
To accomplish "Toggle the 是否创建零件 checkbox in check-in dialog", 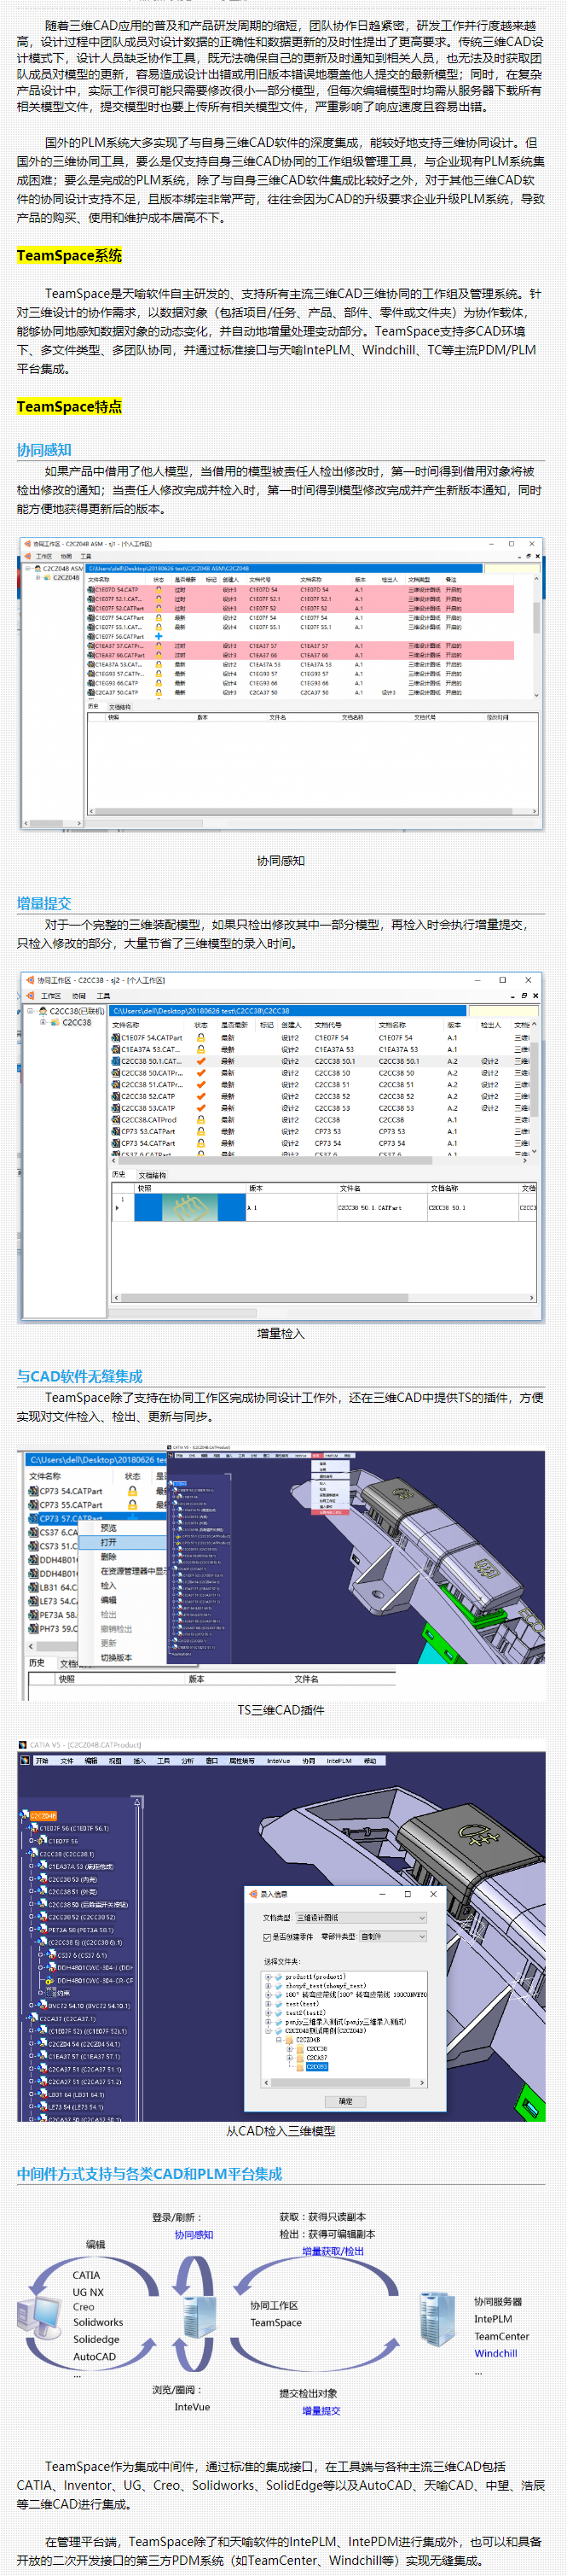I will coord(267,1937).
